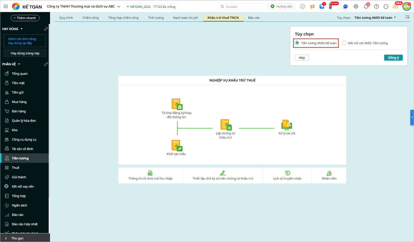Screen dimensions: 414x242
Task: Open Lịch sử truyền nhận
Action: pyautogui.click(x=287, y=176)
